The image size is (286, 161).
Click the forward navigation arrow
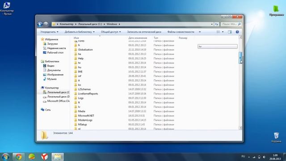(46, 24)
